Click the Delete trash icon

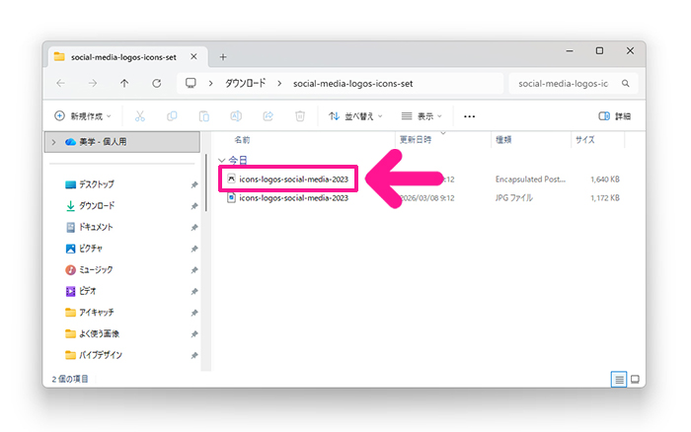pyautogui.click(x=300, y=116)
